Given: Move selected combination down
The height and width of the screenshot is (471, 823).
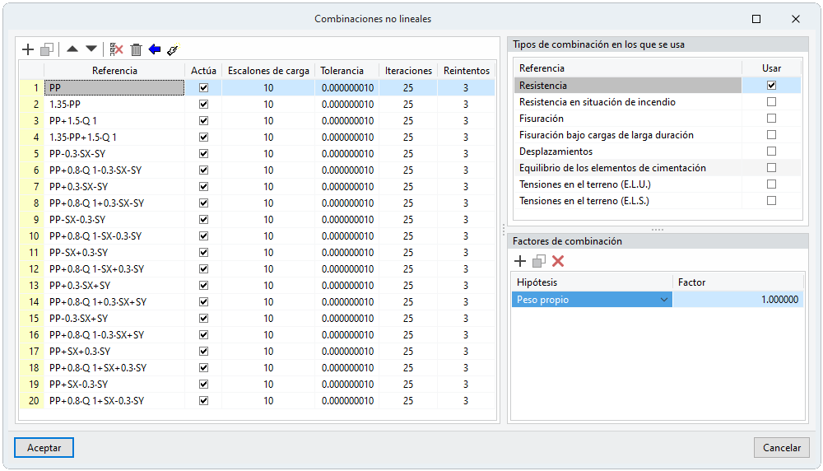Looking at the screenshot, I should (91, 49).
